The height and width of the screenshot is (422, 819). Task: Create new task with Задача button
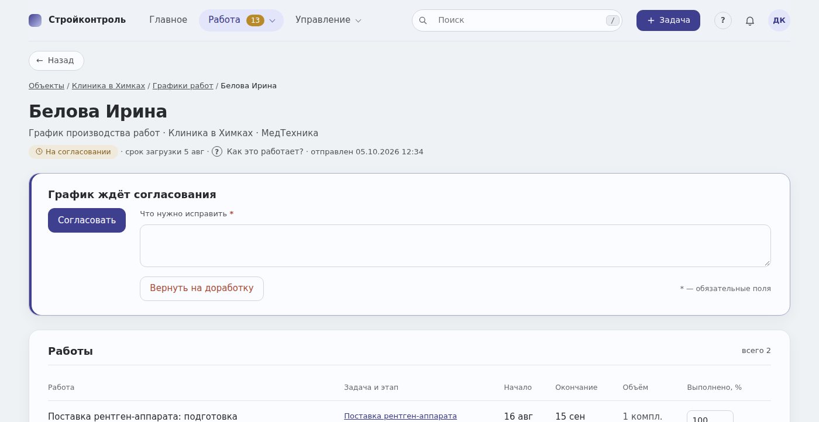tap(668, 20)
